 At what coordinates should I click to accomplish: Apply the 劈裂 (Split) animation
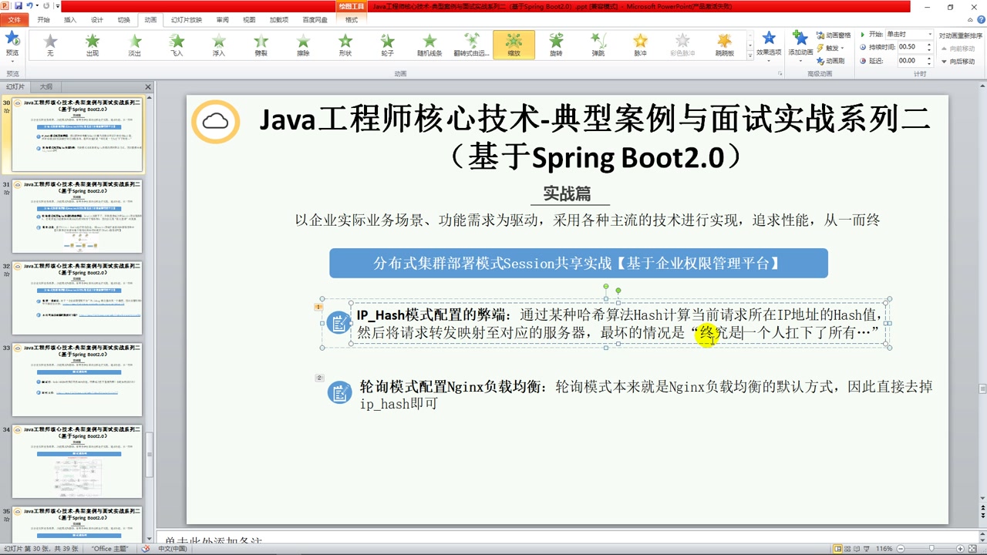(x=261, y=45)
